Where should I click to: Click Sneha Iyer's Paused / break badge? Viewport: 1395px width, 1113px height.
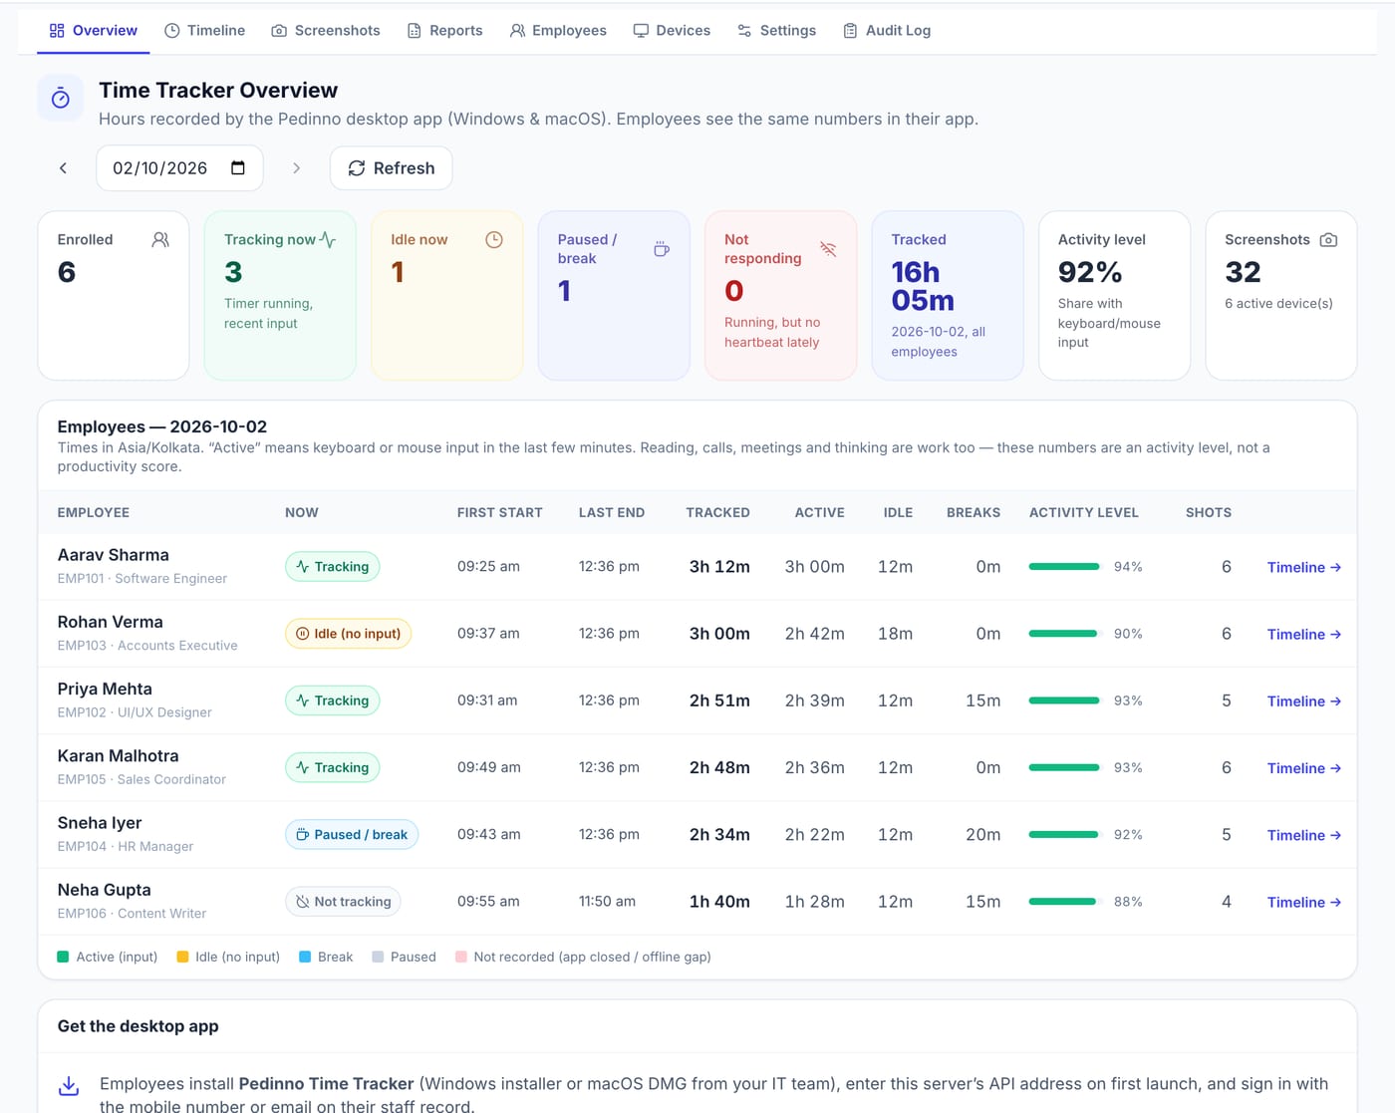(352, 835)
